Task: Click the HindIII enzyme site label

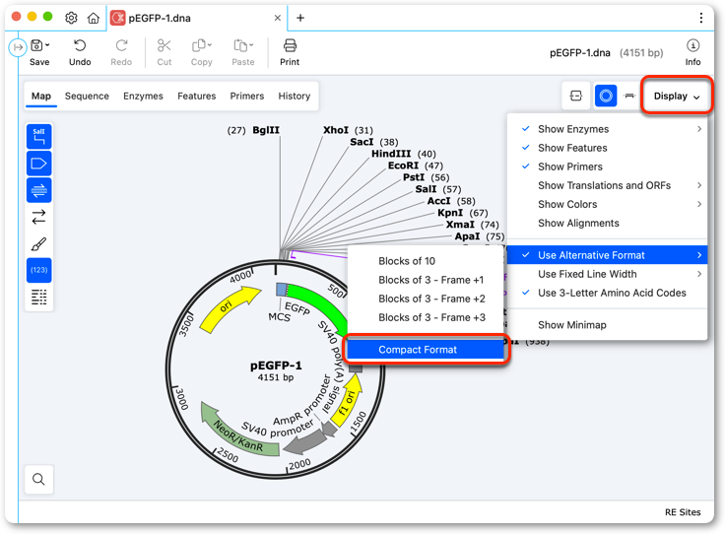Action: (391, 154)
